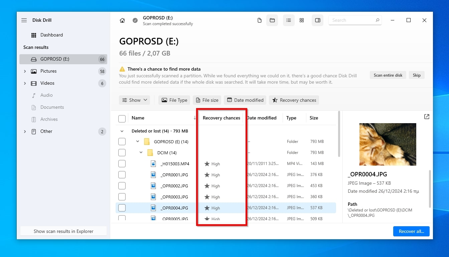Open the File Type filter
Viewport: 449px width, 257px height.
(174, 100)
